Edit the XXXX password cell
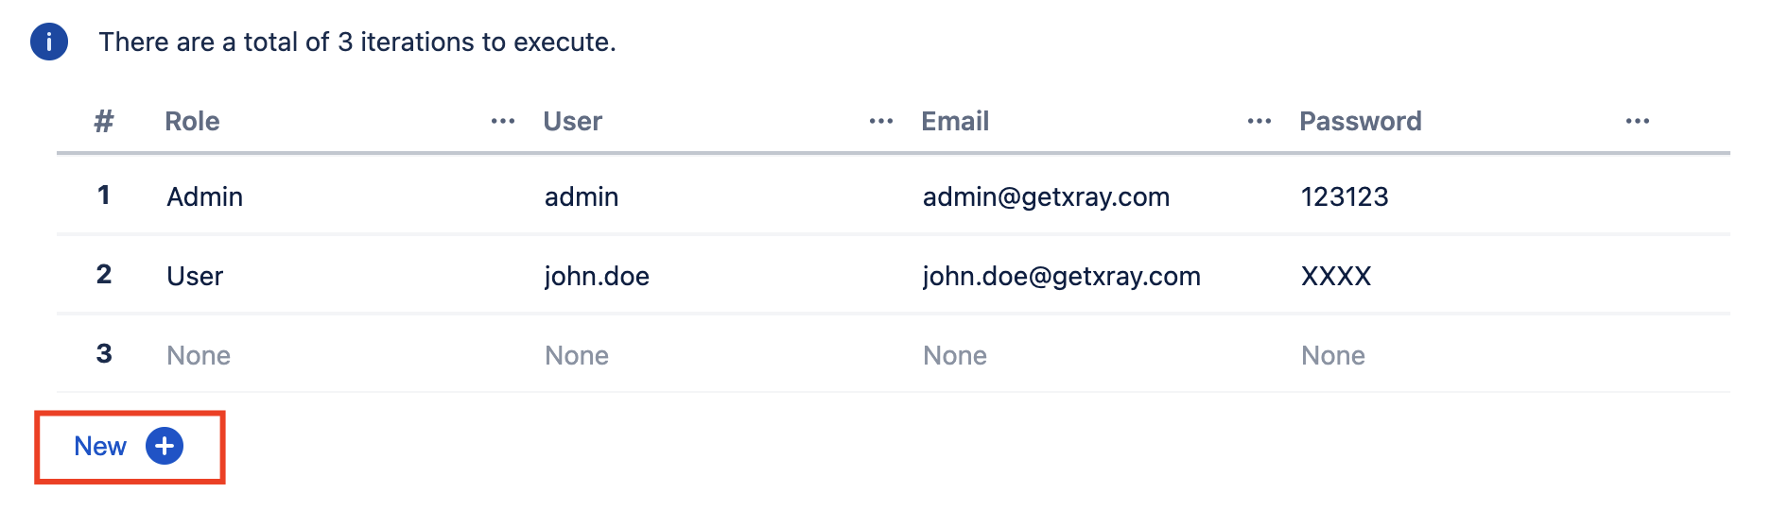The width and height of the screenshot is (1772, 510). coord(1336,276)
